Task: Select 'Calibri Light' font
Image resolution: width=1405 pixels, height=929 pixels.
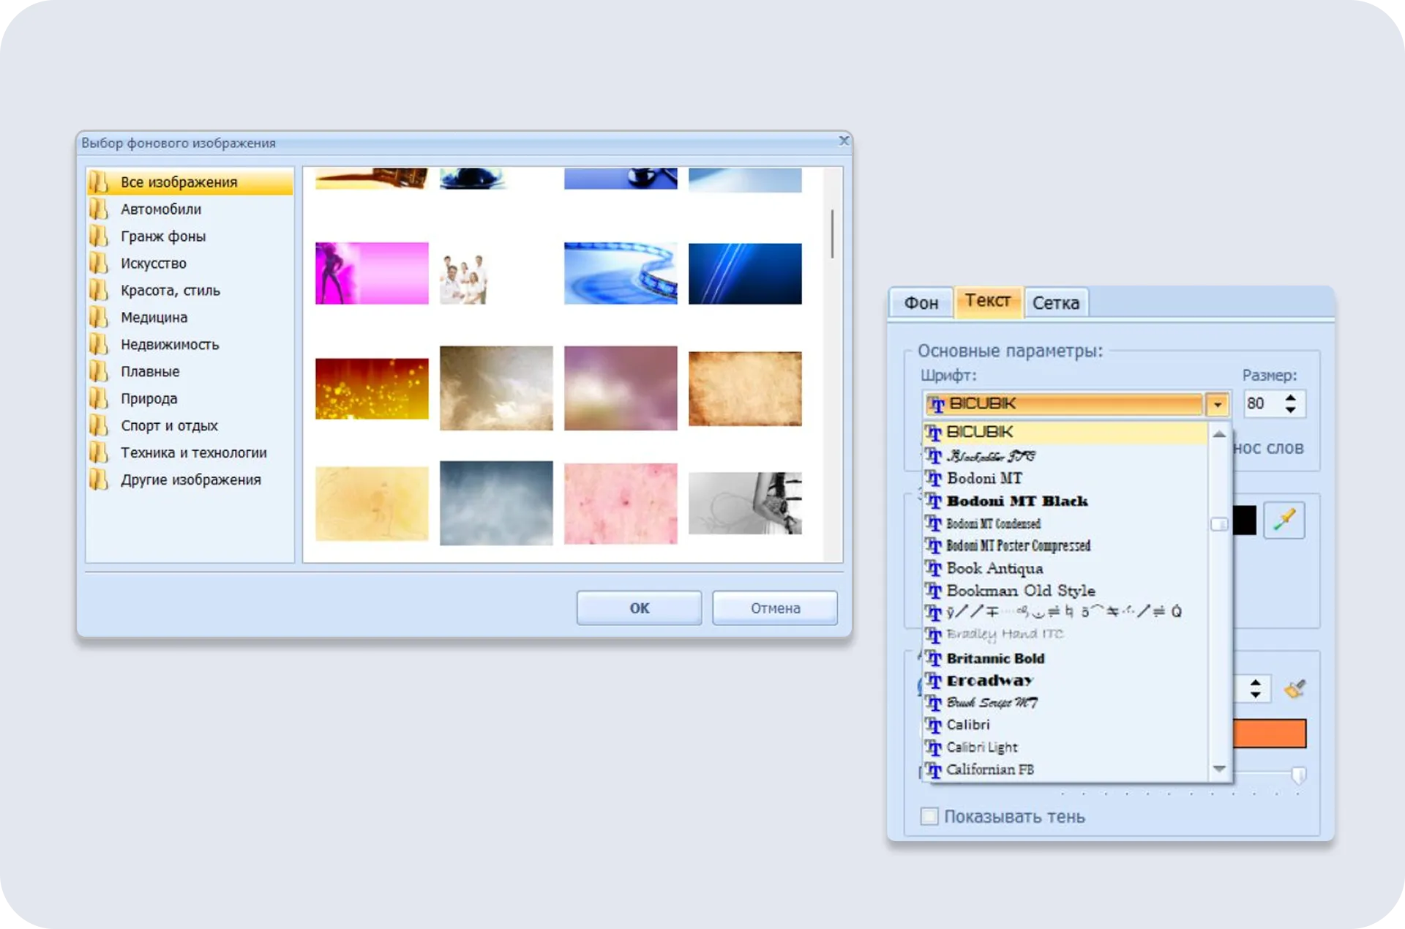Action: click(x=1065, y=747)
